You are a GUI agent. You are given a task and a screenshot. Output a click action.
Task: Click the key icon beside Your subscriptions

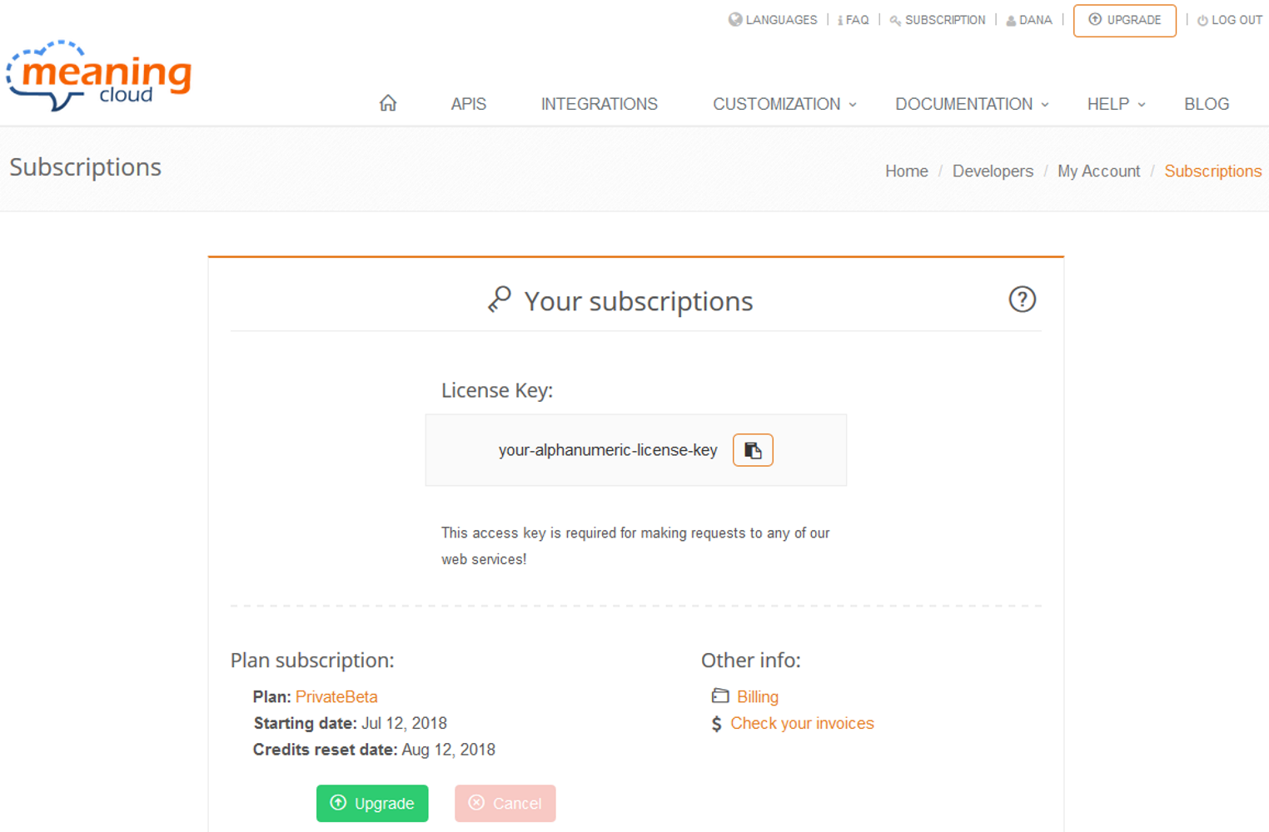click(500, 300)
